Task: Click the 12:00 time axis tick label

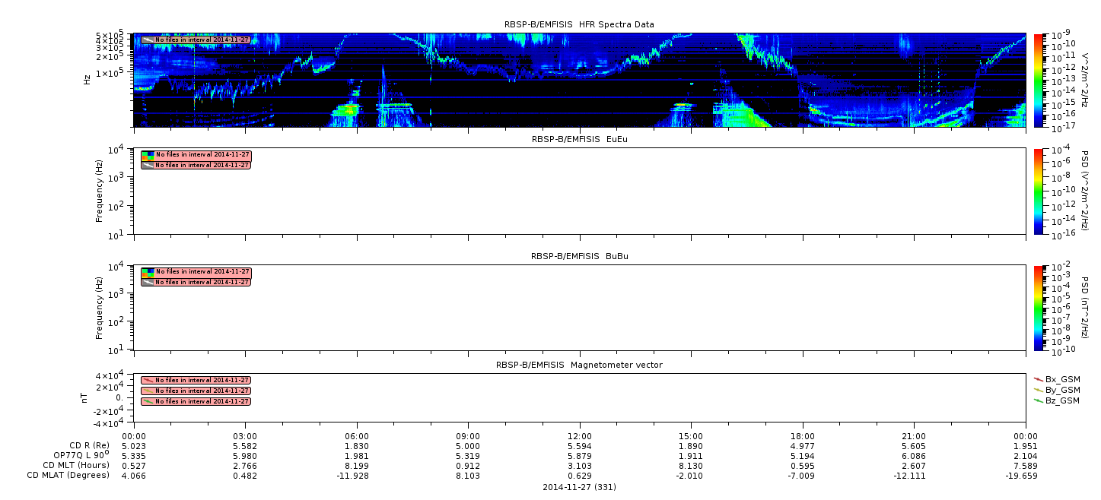Action: coord(580,436)
